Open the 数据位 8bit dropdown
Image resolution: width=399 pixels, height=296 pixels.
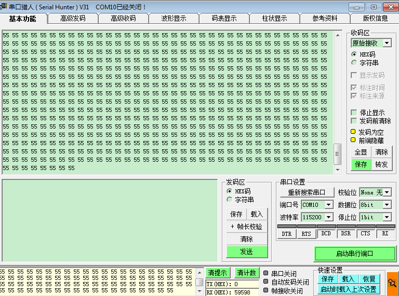click(387, 205)
